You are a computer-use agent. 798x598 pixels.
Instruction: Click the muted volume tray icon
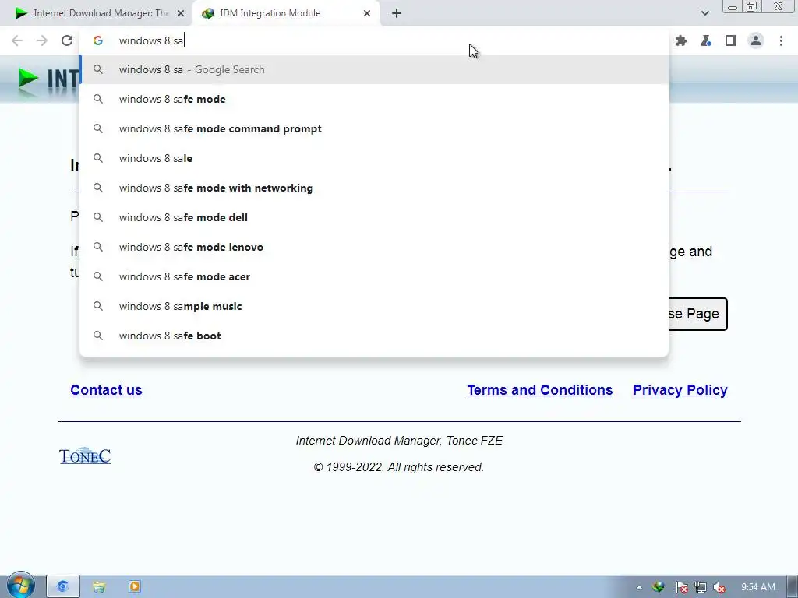tap(719, 587)
